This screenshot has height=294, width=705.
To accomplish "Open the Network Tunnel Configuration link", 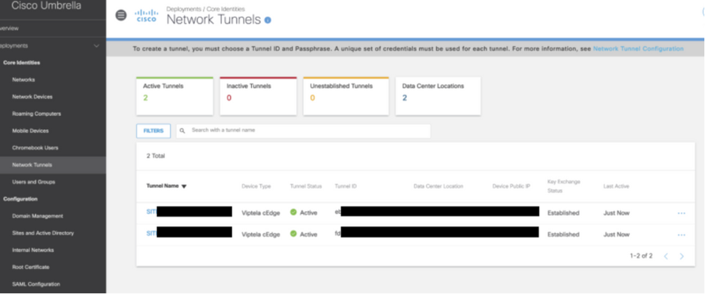I will point(638,49).
